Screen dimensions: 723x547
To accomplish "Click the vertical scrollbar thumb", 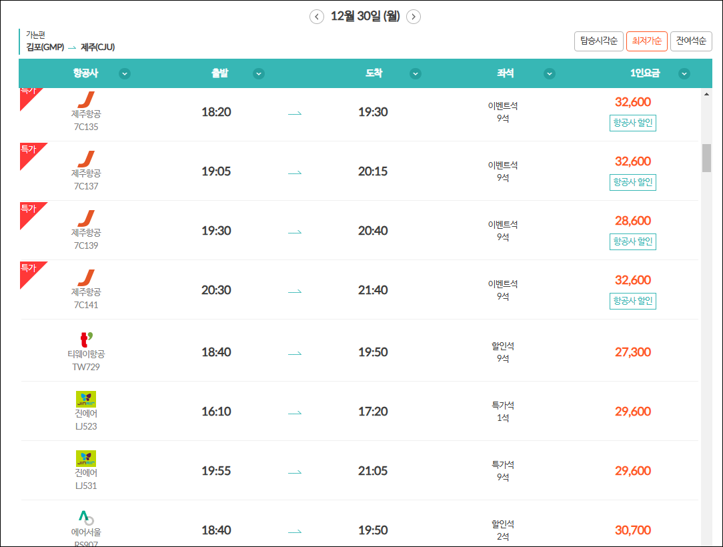I will pyautogui.click(x=706, y=158).
